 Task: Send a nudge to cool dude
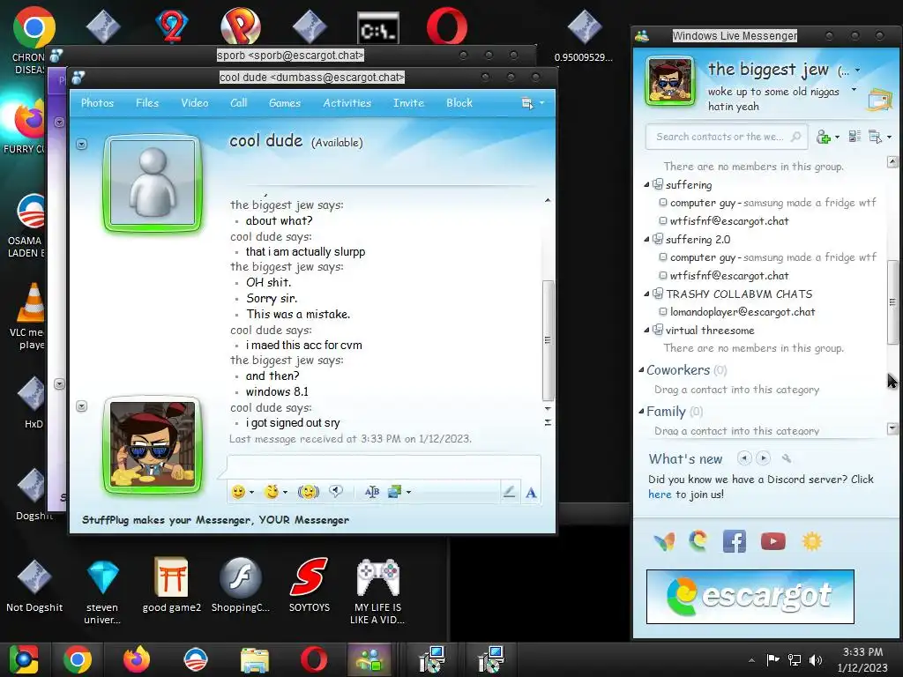tap(308, 492)
